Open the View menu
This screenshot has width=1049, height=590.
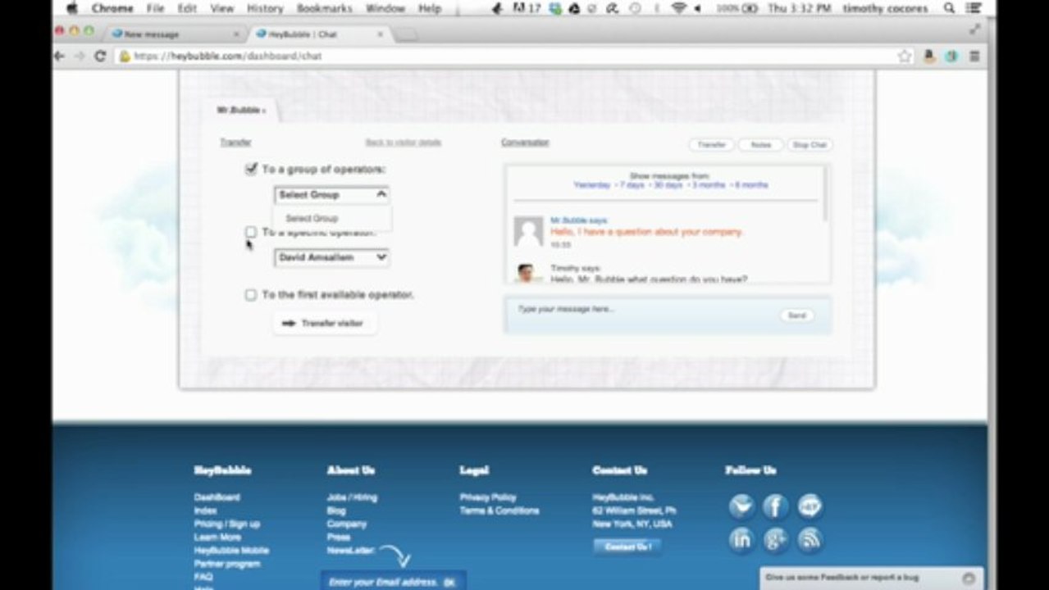[x=221, y=8]
